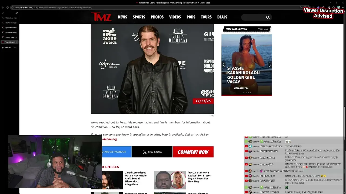Click the TMZ logo in site header
The width and height of the screenshot is (346, 194).
(101, 17)
